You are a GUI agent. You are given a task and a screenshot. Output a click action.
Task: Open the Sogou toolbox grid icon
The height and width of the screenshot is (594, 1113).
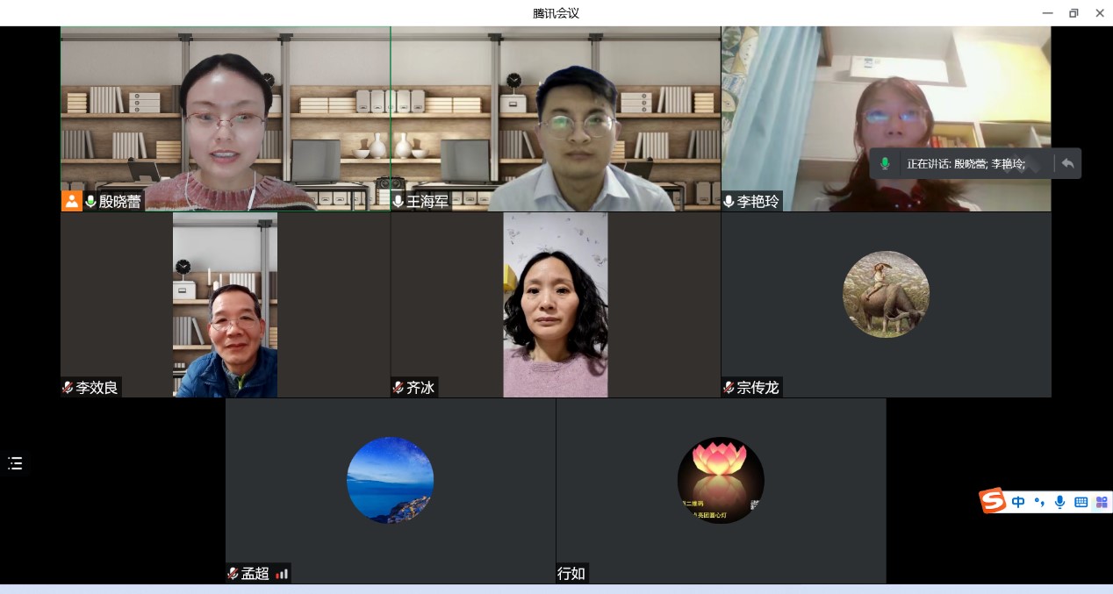point(1101,502)
